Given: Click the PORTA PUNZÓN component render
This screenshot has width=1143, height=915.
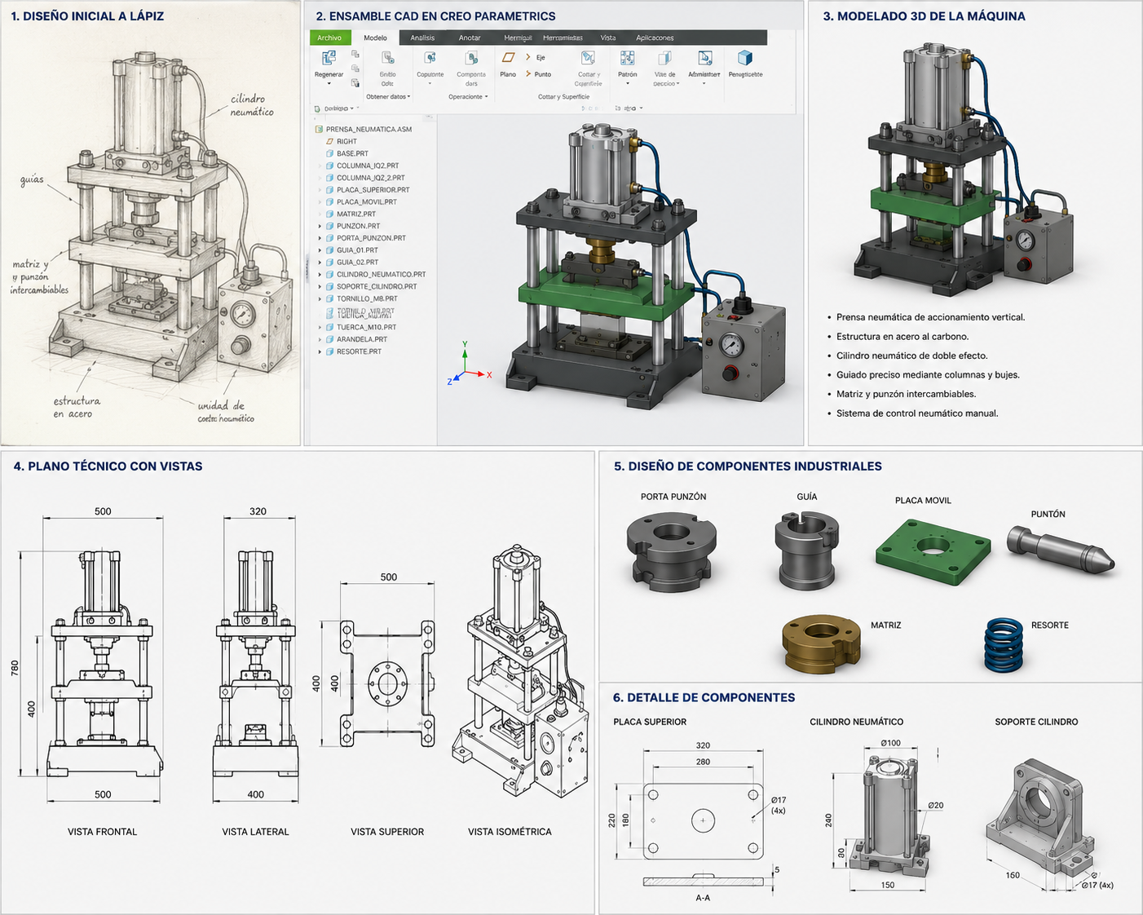Looking at the screenshot, I should pyautogui.click(x=672, y=551).
